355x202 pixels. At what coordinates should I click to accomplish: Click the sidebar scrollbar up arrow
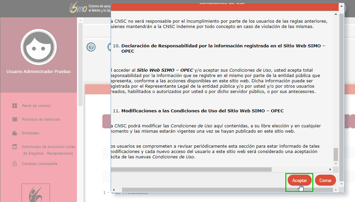(x=80, y=20)
